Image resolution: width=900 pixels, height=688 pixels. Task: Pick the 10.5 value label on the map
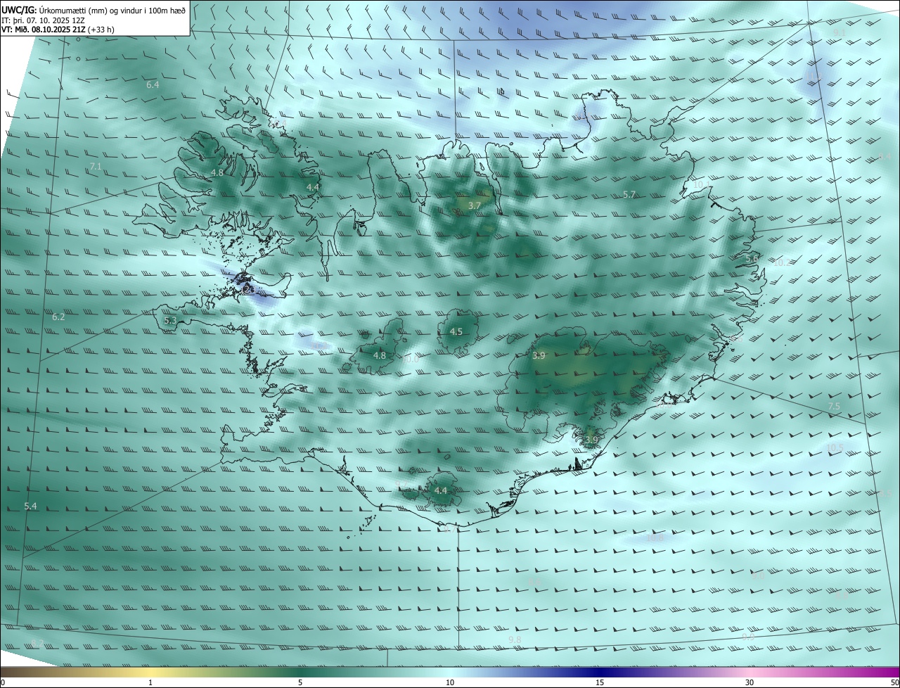(835, 447)
